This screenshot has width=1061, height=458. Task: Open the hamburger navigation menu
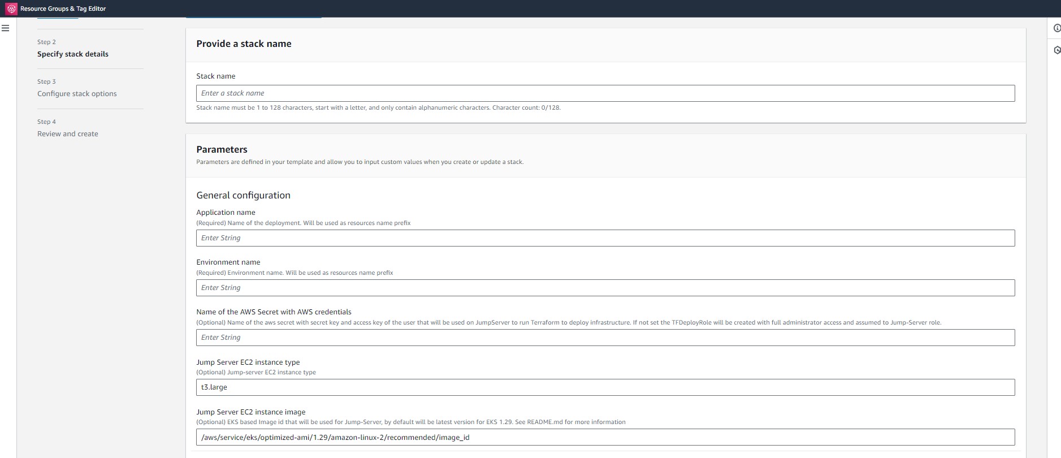click(6, 28)
